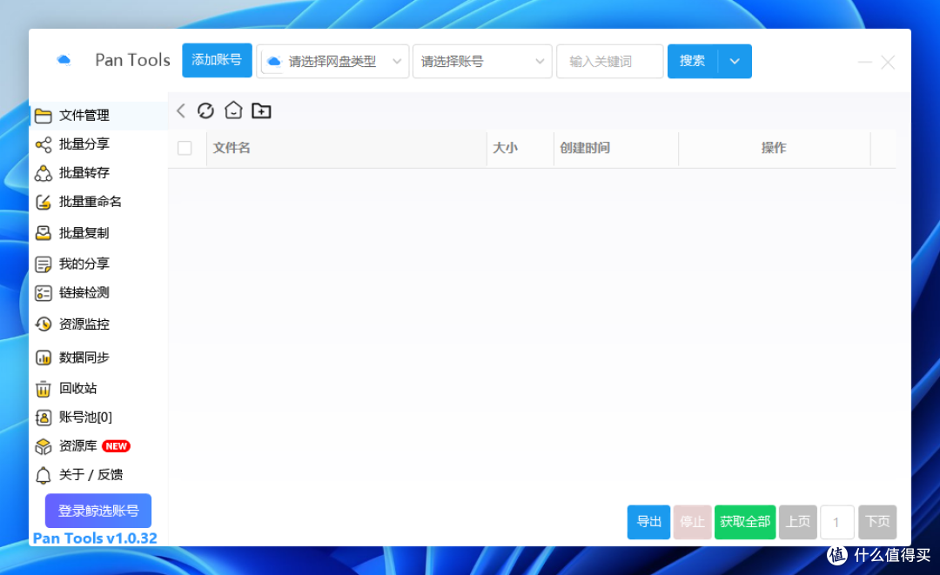Click the chart icon next to 数据同步
The height and width of the screenshot is (575, 940).
click(x=44, y=358)
